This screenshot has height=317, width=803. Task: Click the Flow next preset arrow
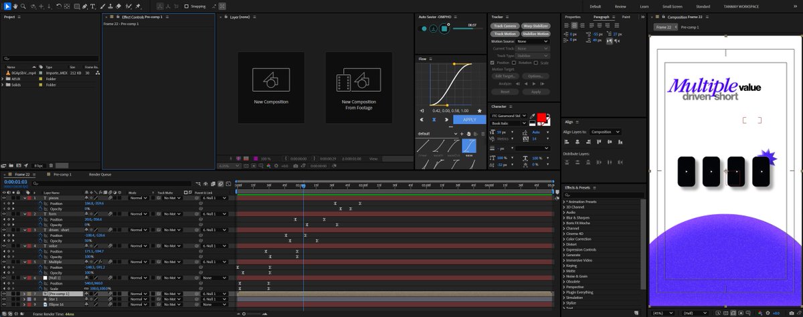446,120
